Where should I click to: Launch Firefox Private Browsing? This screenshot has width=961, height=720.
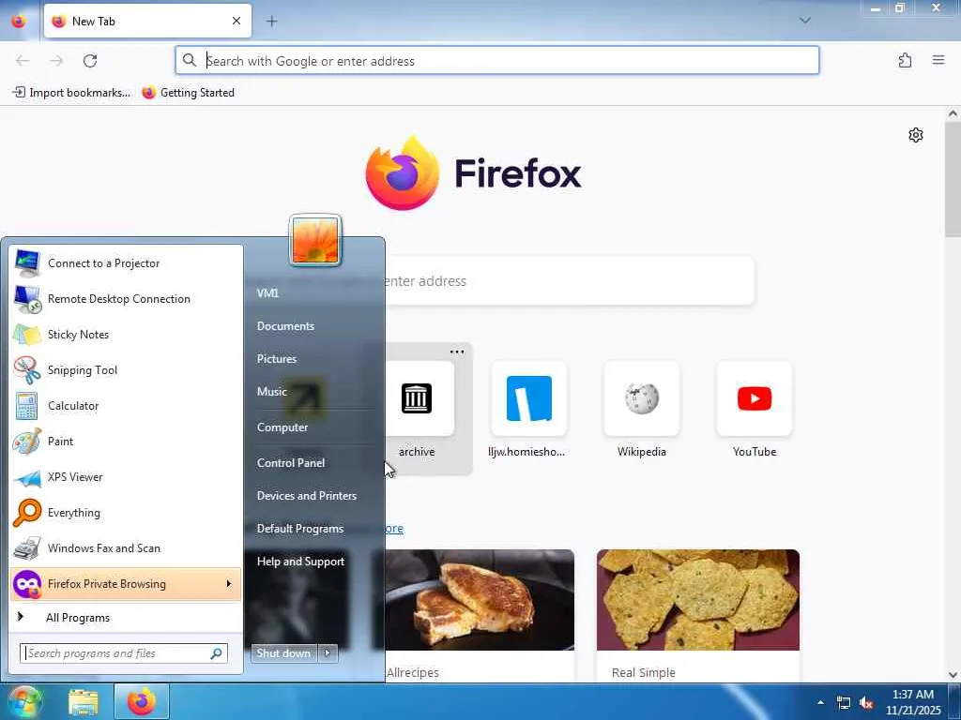(116, 584)
